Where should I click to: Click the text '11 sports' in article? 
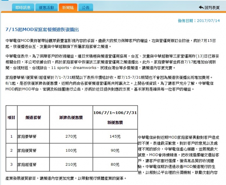coord(60,68)
